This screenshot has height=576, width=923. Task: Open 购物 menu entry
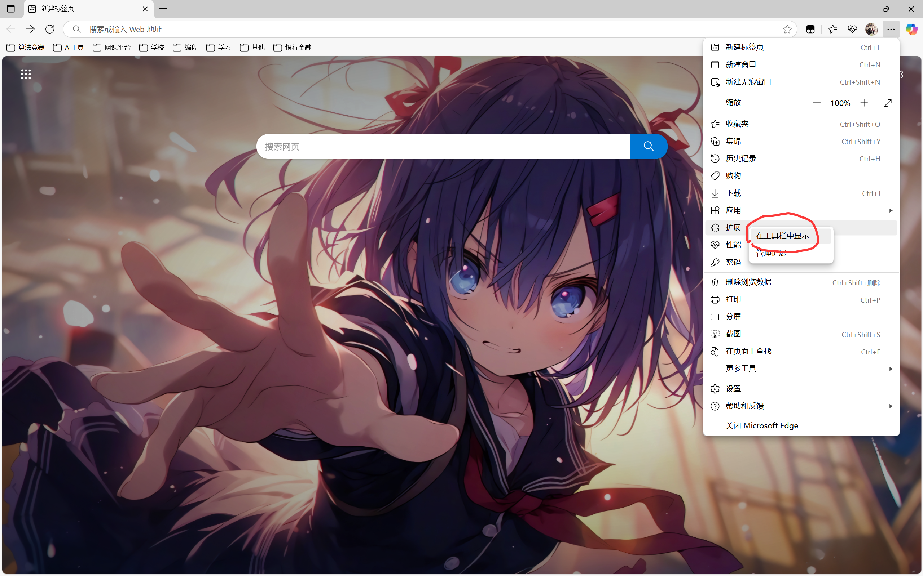tap(801, 176)
